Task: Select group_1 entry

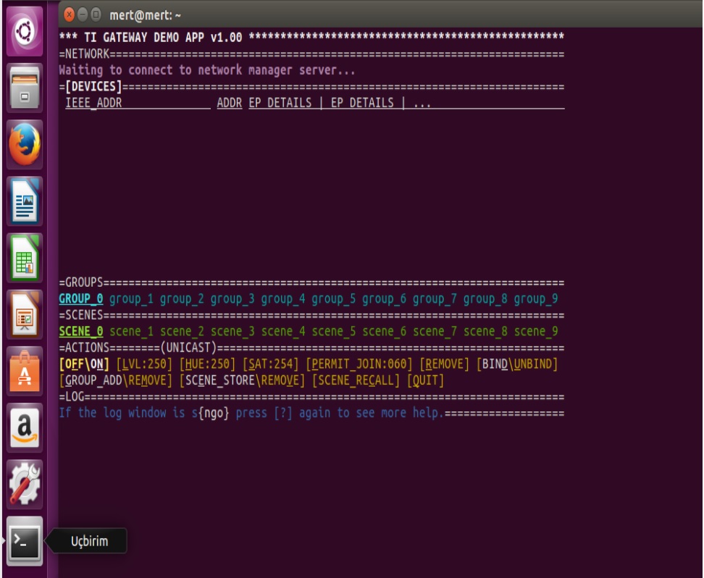Action: click(x=131, y=298)
